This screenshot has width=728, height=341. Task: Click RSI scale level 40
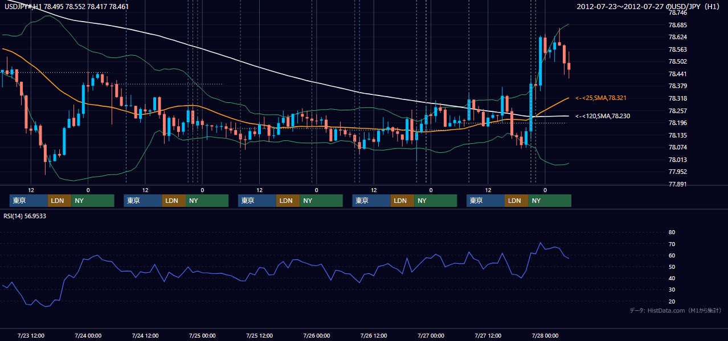[x=672, y=278]
